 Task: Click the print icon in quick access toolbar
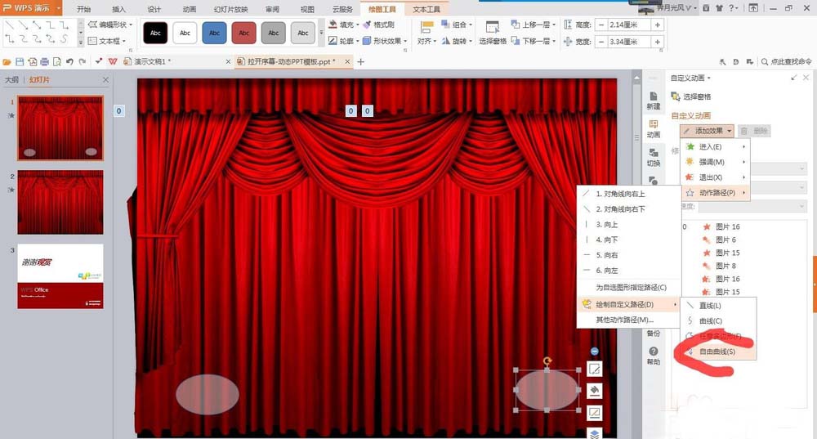tap(44, 62)
